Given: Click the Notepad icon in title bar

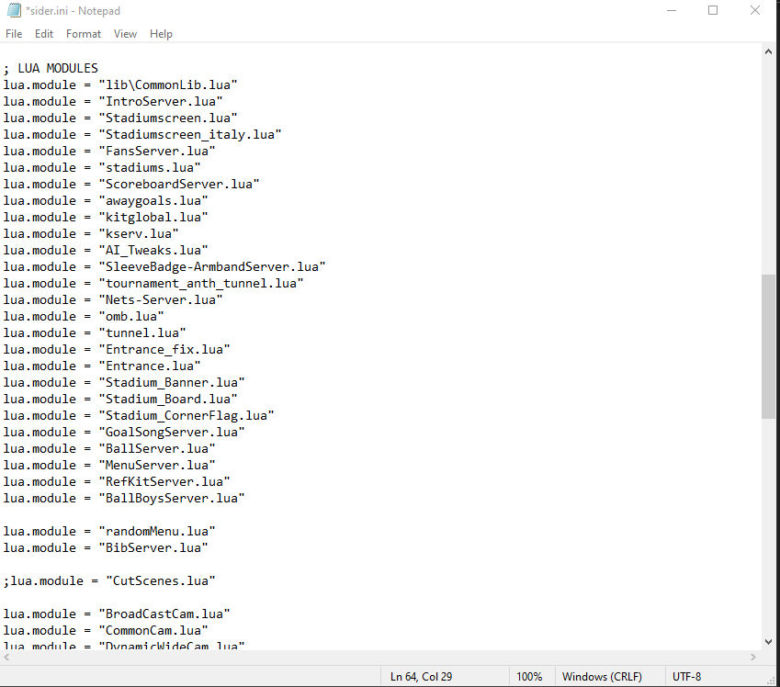Looking at the screenshot, I should click(x=14, y=10).
